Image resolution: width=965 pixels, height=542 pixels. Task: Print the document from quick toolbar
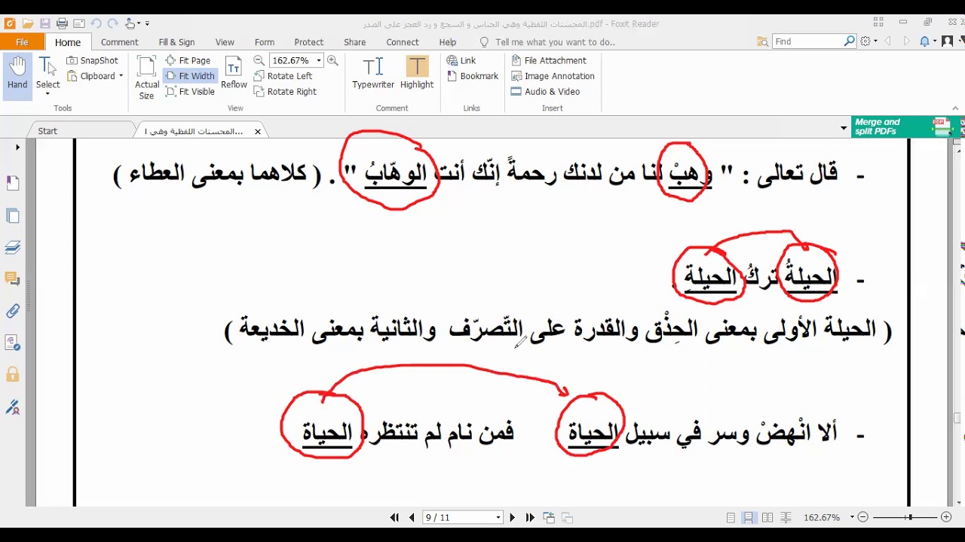(x=63, y=23)
